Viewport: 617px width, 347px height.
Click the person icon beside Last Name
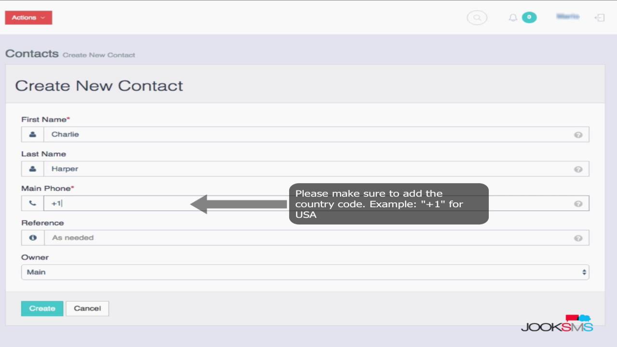(x=32, y=169)
